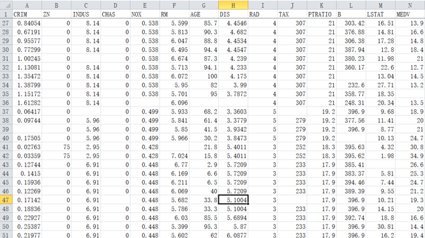This screenshot has height=238, width=425.
Task: Select empty RM cell in row 41
Action: tap(174, 147)
